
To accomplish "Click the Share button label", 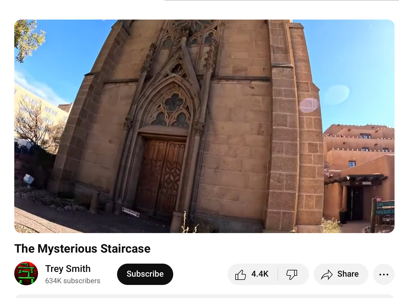I will click(x=348, y=274).
